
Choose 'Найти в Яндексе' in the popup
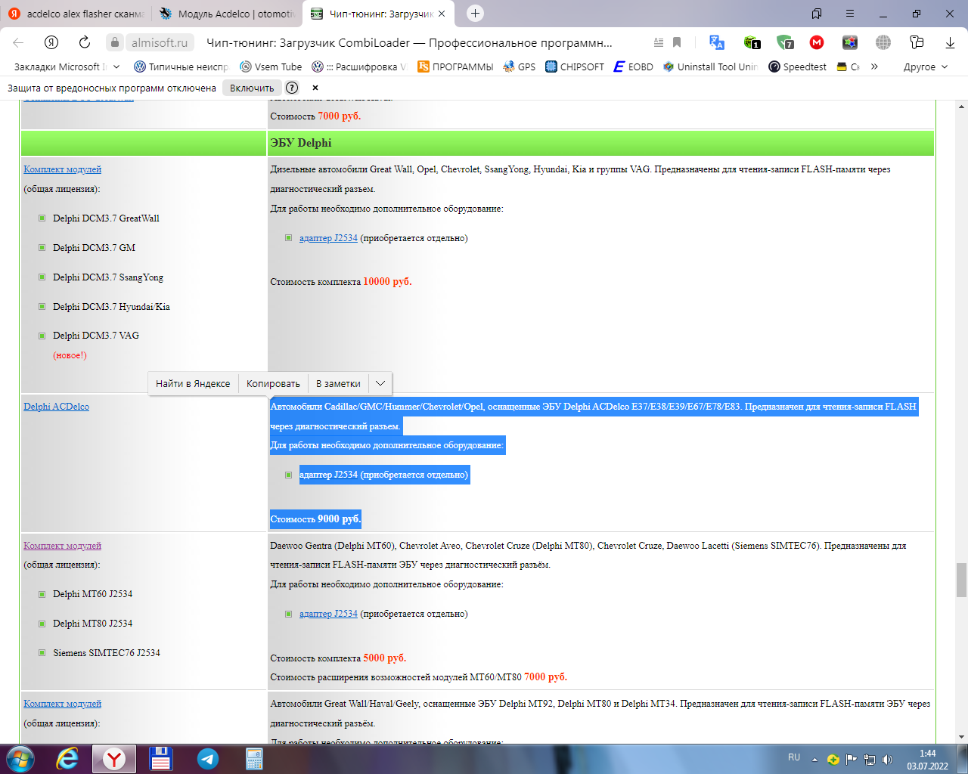193,383
